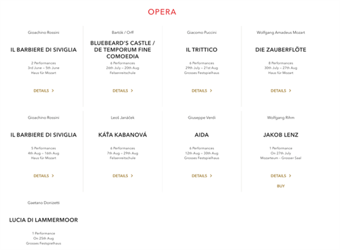The width and height of the screenshot is (340, 250).
Task: Open Details for Il Barbiere di Siviglia June performances
Action: [44, 90]
